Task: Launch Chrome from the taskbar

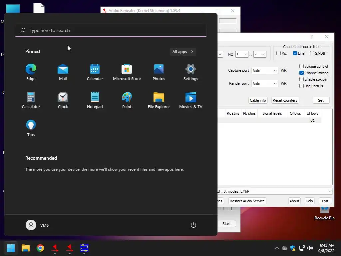Action: tap(40, 248)
